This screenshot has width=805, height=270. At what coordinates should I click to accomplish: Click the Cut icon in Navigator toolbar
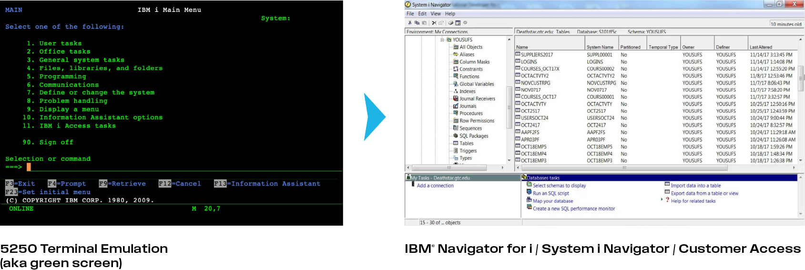410,22
